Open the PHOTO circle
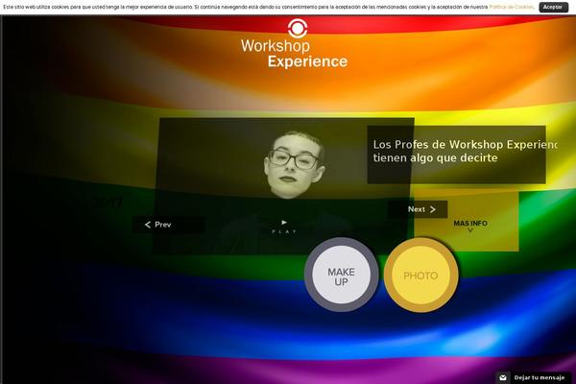This screenshot has height=384, width=576. pos(421,275)
